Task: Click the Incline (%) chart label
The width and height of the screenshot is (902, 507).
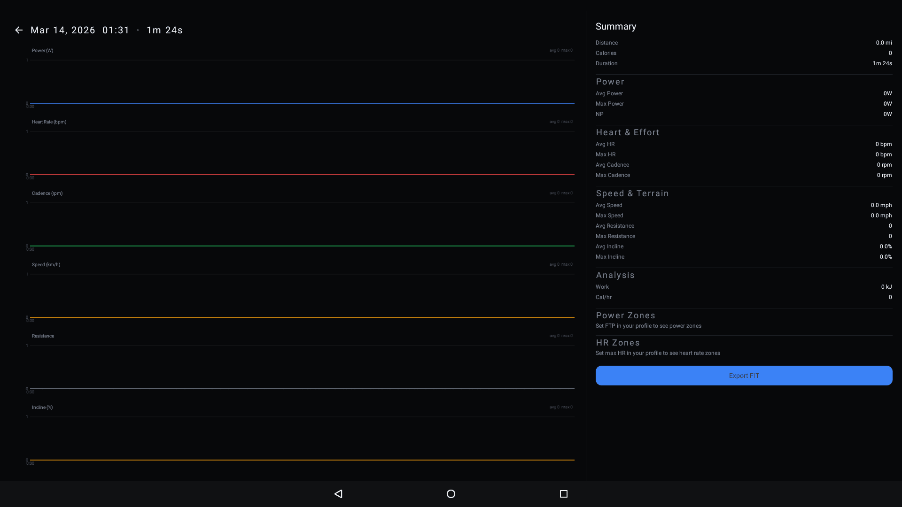Action: point(42,407)
